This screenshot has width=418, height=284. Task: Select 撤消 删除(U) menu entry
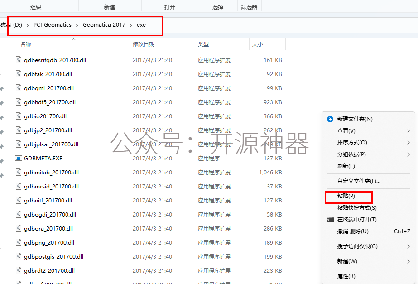(x=368, y=231)
